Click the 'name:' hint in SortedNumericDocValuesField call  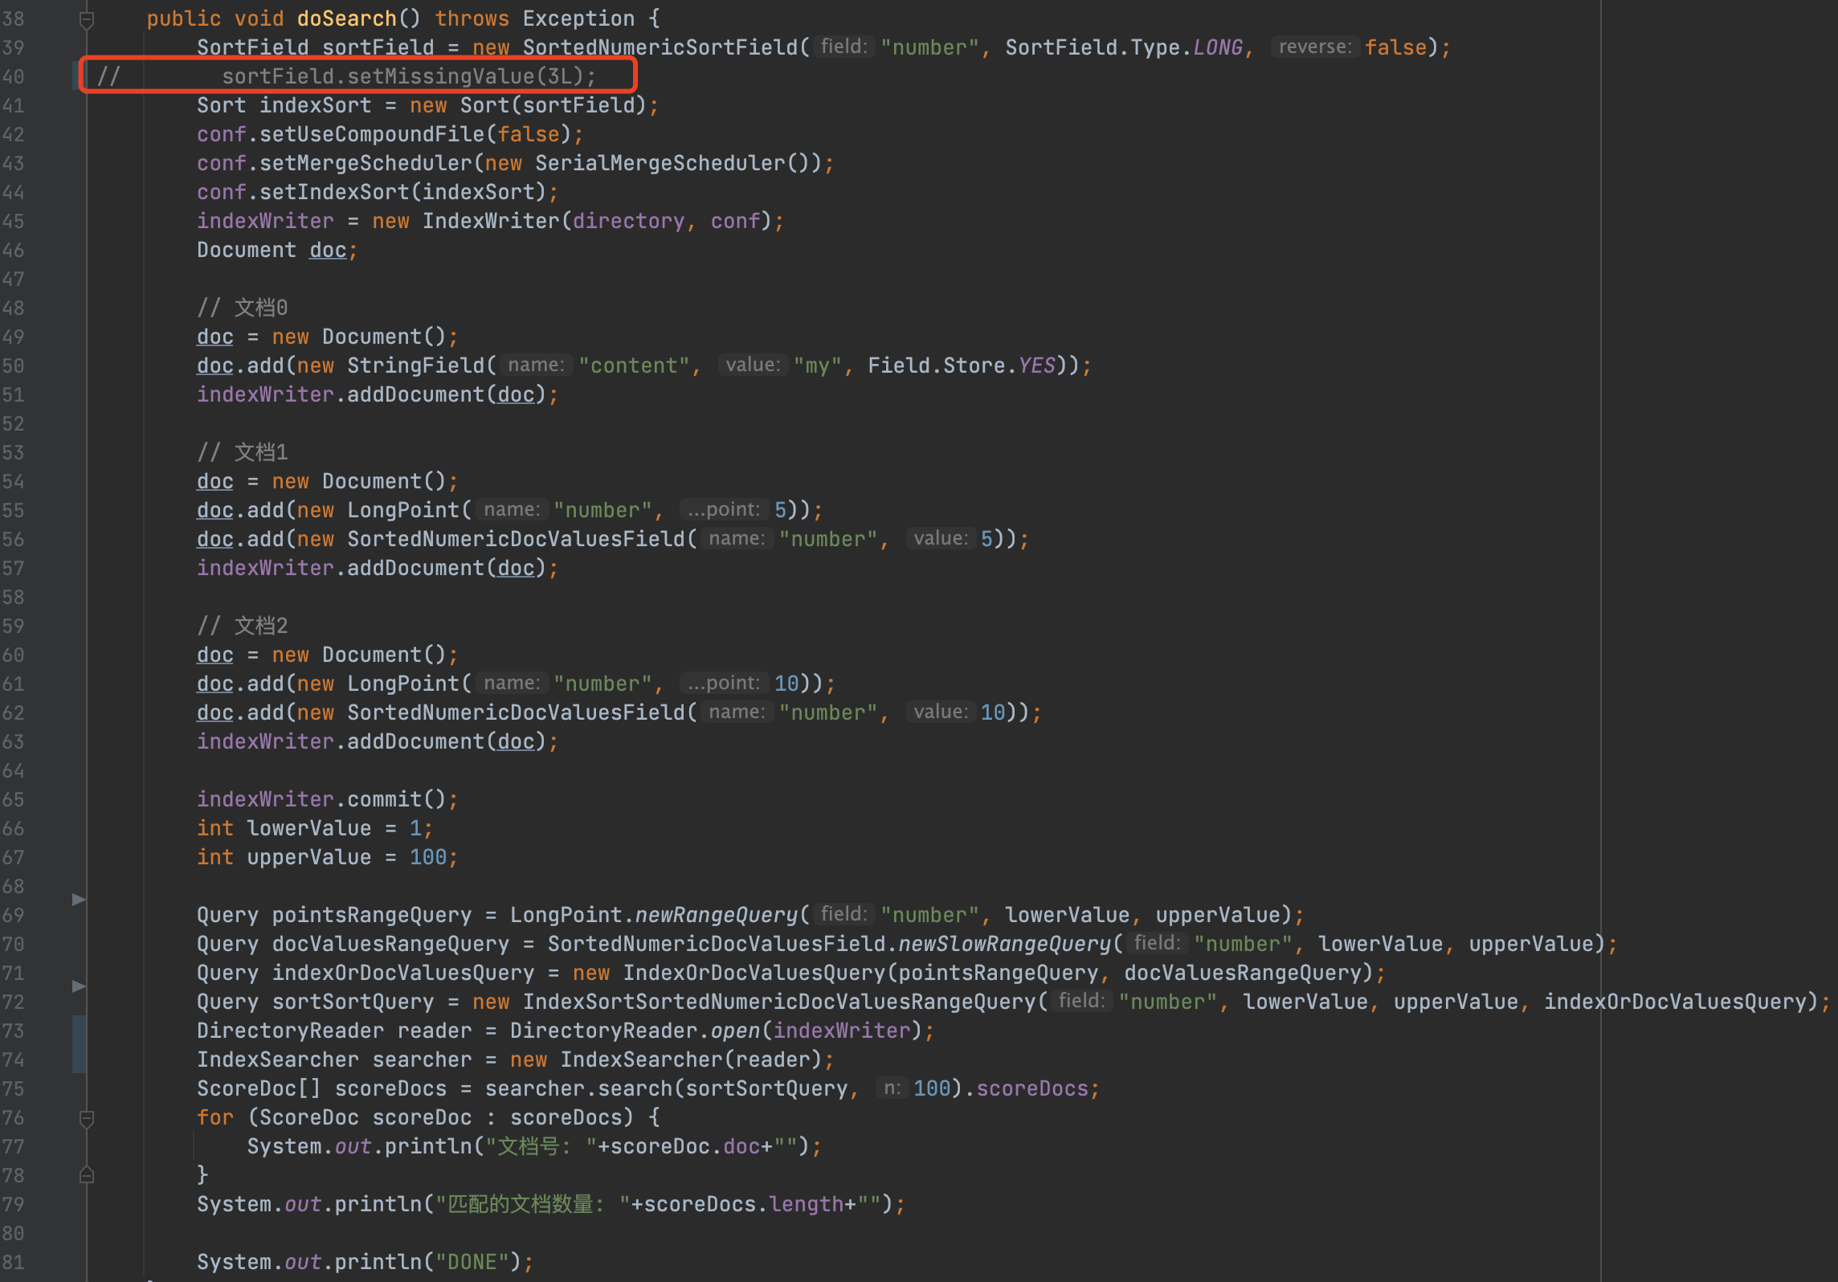tap(736, 538)
